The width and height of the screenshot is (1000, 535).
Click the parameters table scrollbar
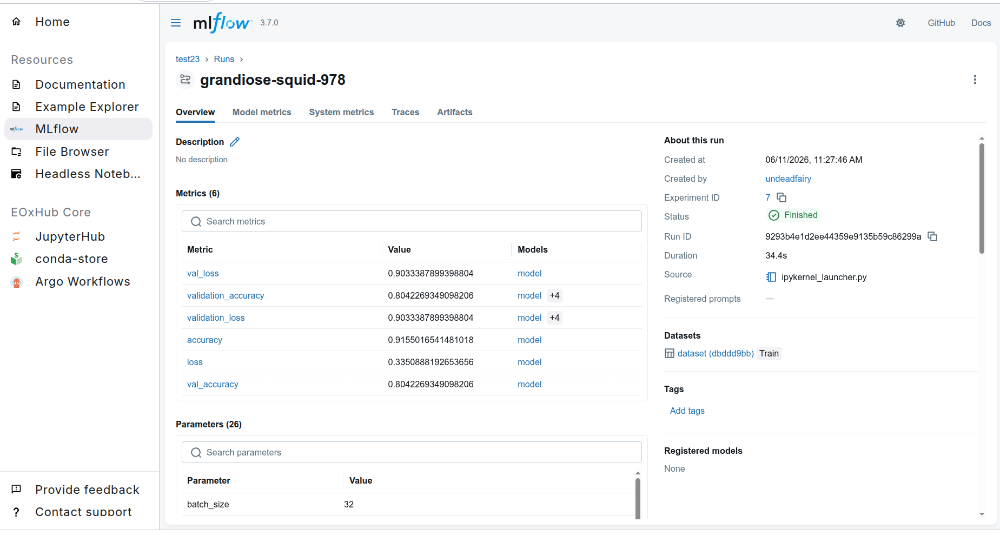coord(638,498)
